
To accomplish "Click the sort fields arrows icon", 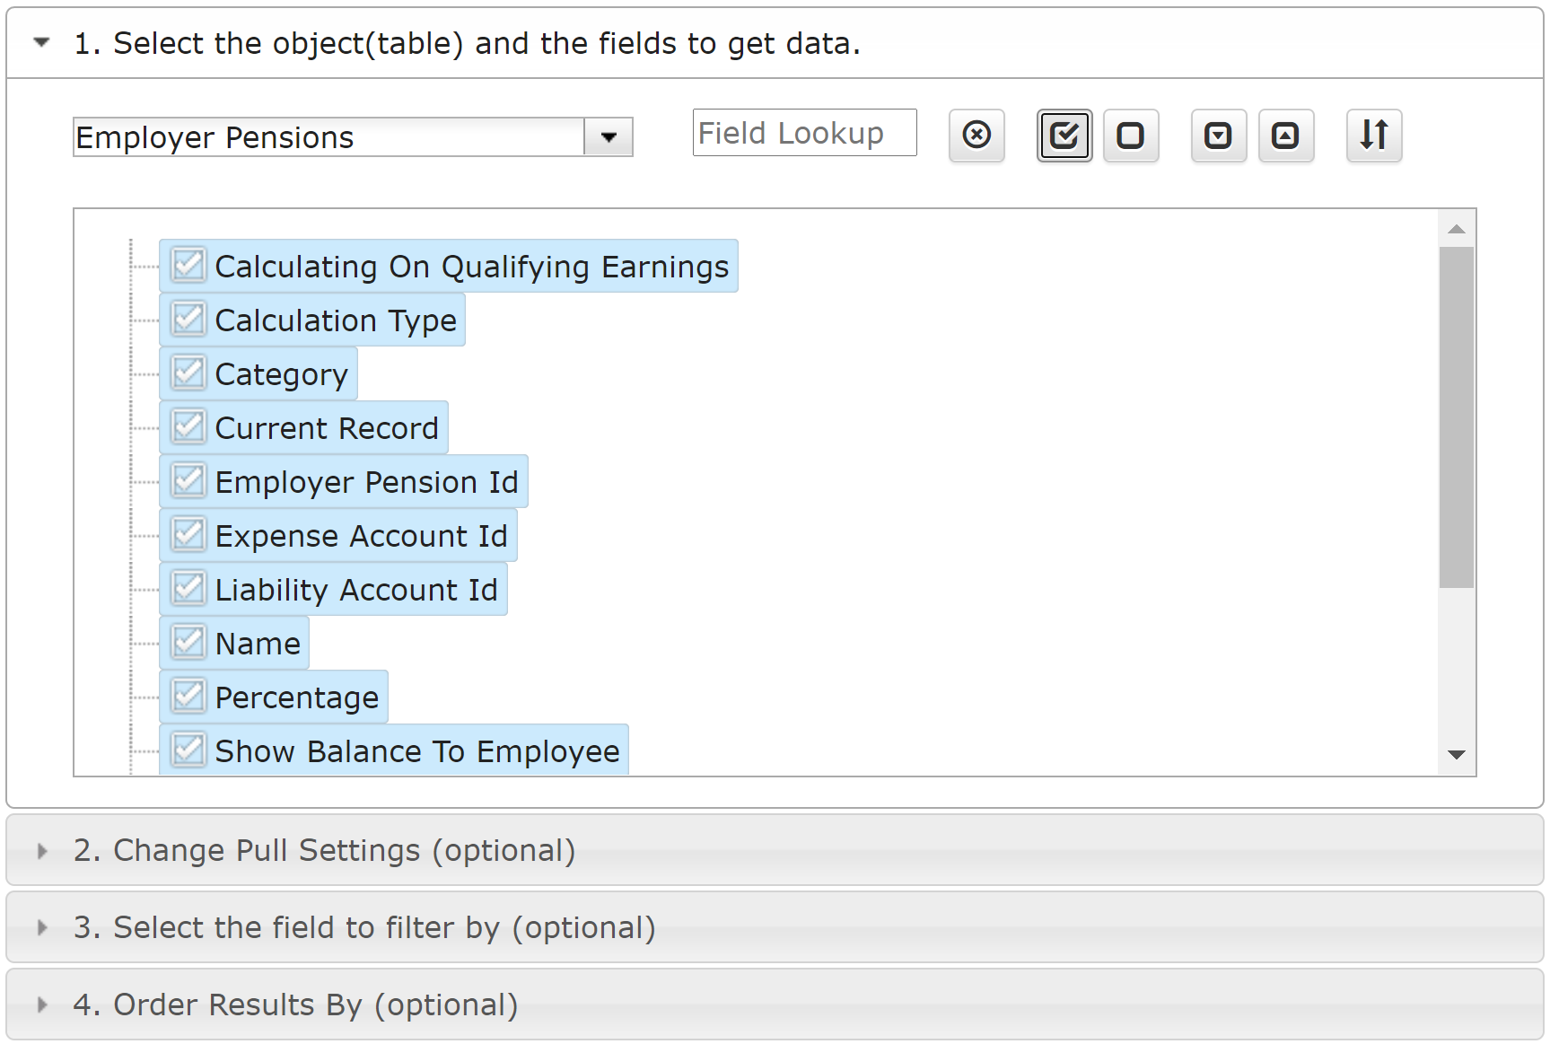I will pyautogui.click(x=1374, y=136).
